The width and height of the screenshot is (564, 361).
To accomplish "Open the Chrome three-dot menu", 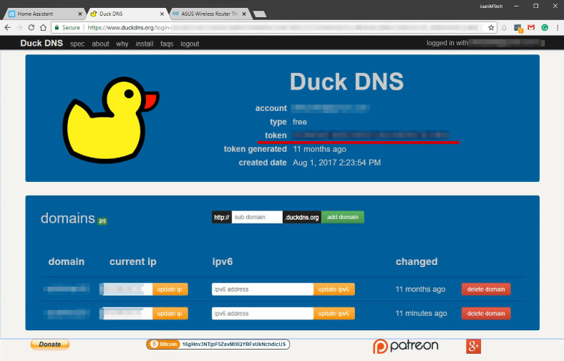I will (x=558, y=27).
